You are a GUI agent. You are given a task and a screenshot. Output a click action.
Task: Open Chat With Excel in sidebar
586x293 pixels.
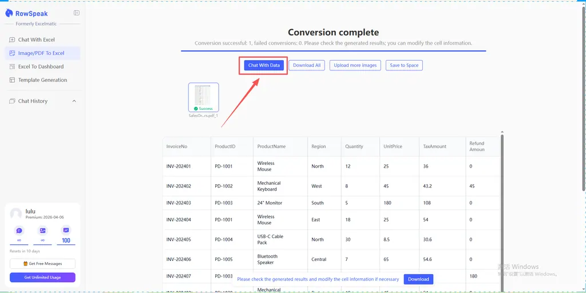pos(37,39)
